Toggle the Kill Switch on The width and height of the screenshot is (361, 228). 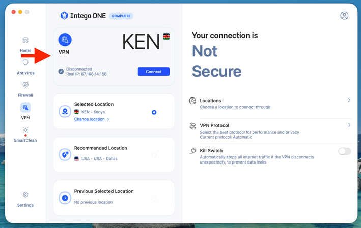click(x=344, y=151)
